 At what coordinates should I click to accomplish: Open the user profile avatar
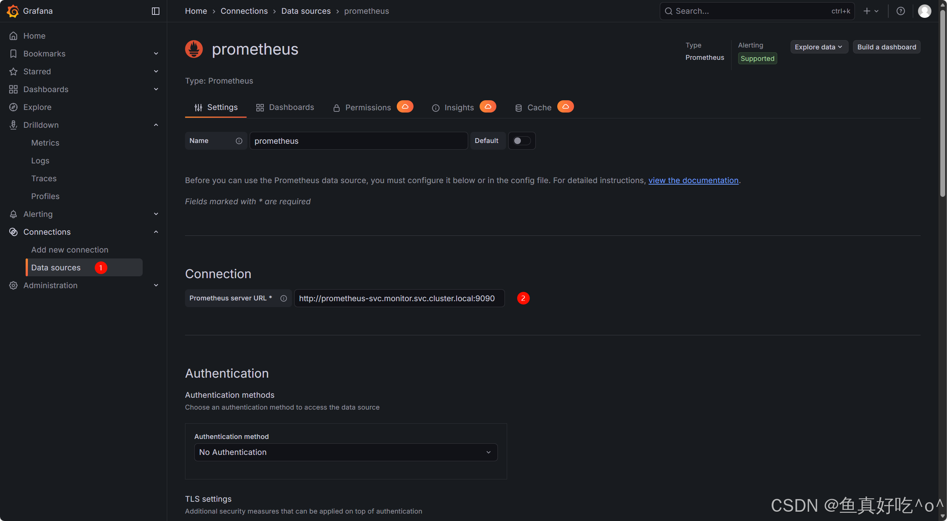[924, 11]
